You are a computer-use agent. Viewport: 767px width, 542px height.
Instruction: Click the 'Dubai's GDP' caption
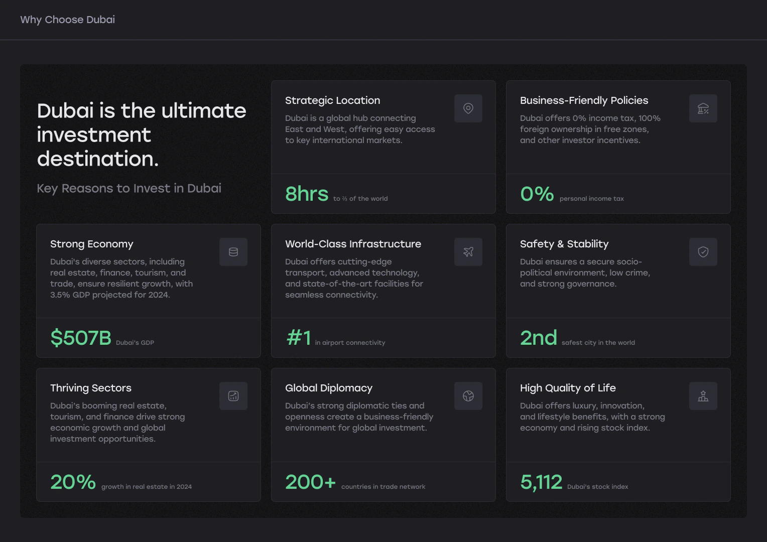(135, 343)
